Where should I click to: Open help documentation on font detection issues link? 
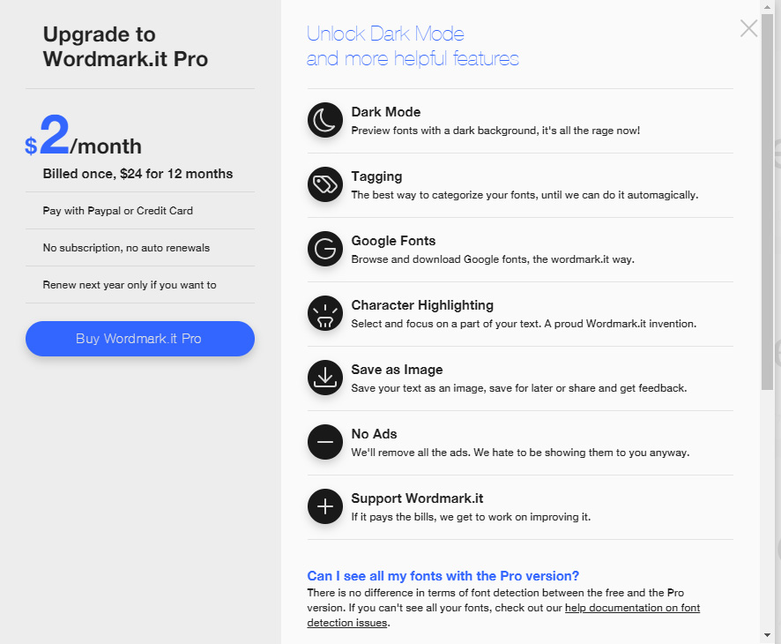503,615
